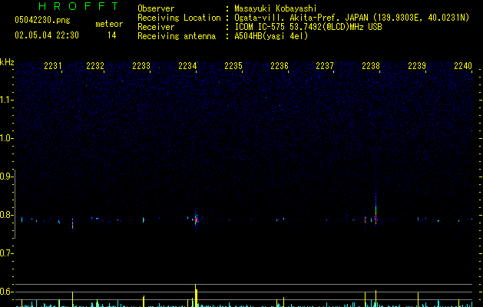Click the 2234 time label

point(187,66)
